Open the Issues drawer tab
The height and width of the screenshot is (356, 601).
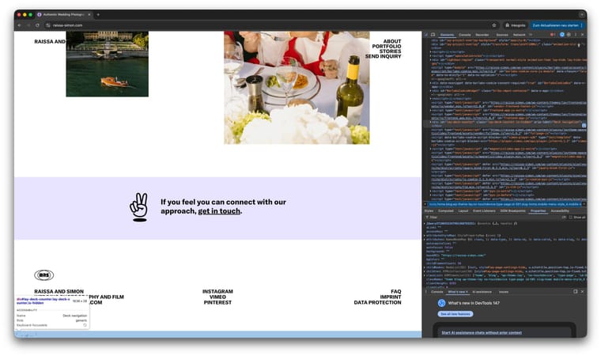click(504, 292)
